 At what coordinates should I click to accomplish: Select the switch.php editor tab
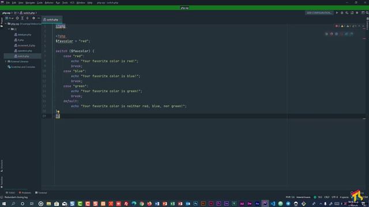52,20
